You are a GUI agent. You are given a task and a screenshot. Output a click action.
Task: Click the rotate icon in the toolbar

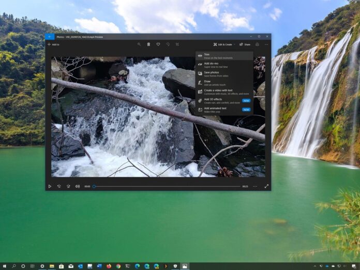click(x=168, y=44)
